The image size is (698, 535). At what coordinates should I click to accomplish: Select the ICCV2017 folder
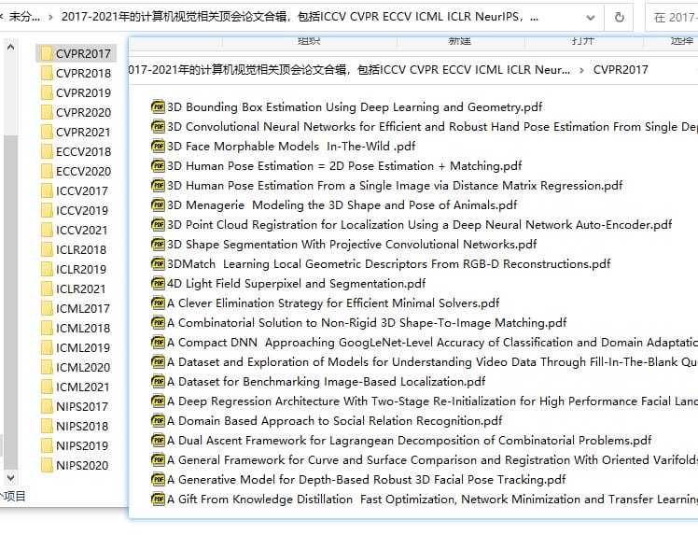[76, 190]
